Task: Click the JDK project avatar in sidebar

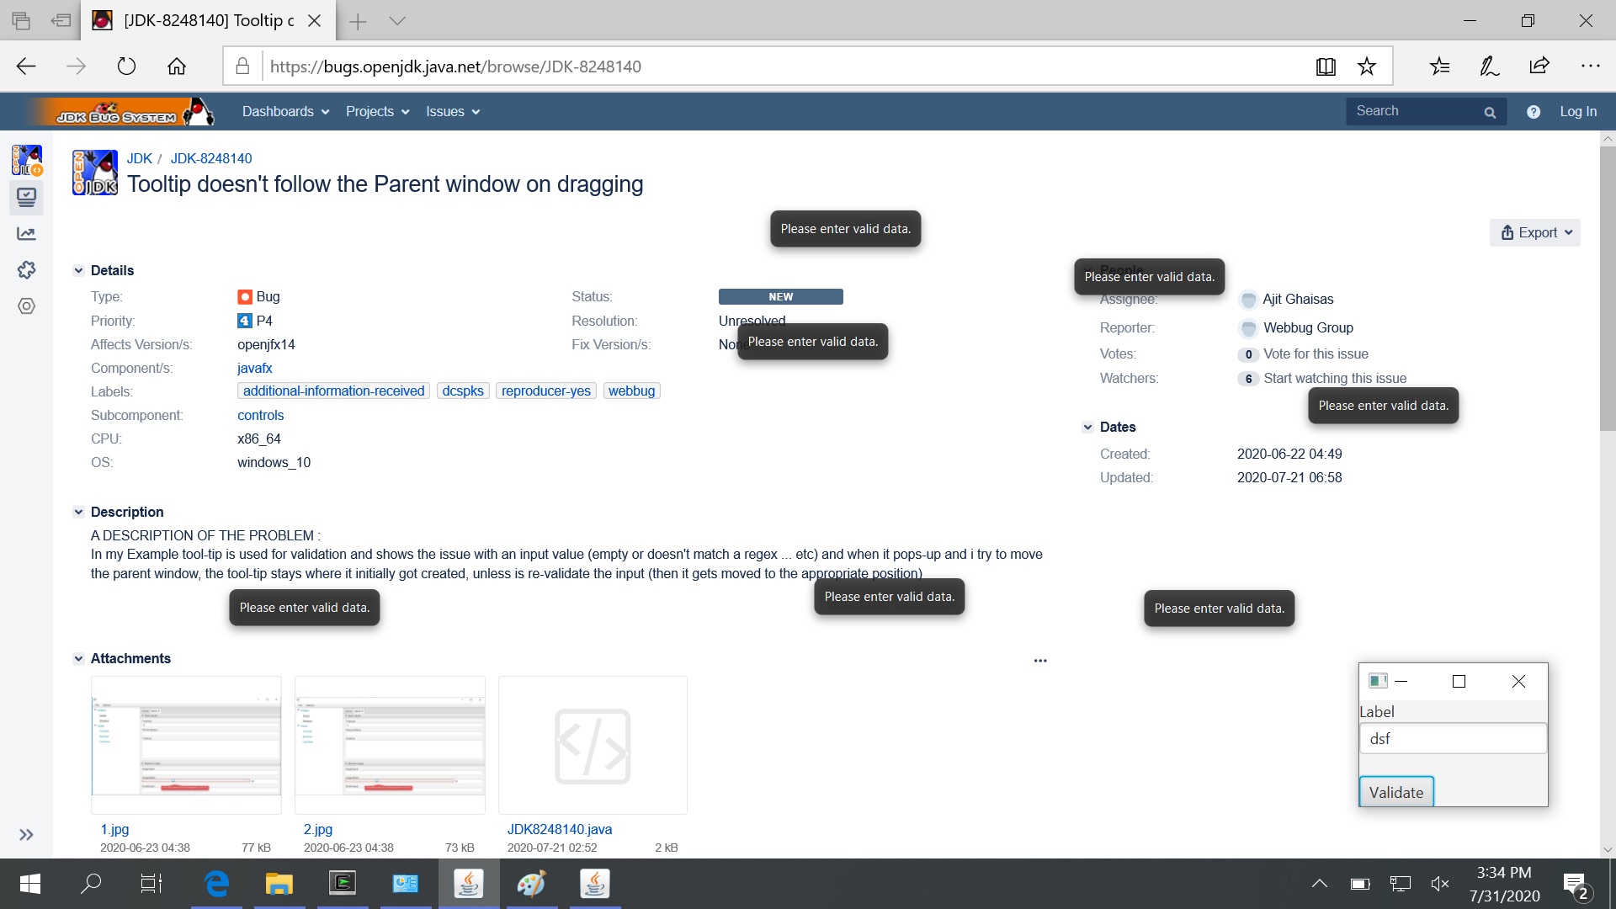Action: [x=27, y=159]
